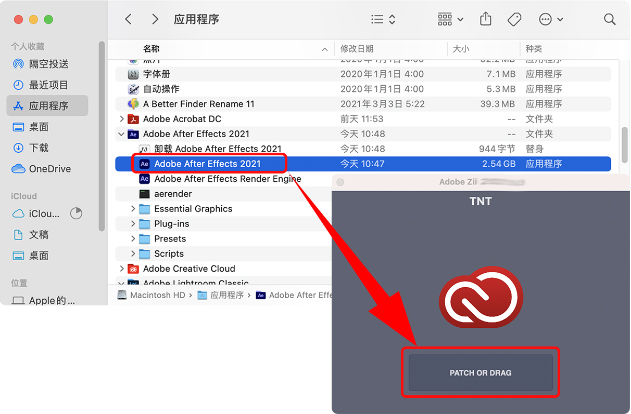Click the Share toolbar icon
631x414 pixels.
485,20
